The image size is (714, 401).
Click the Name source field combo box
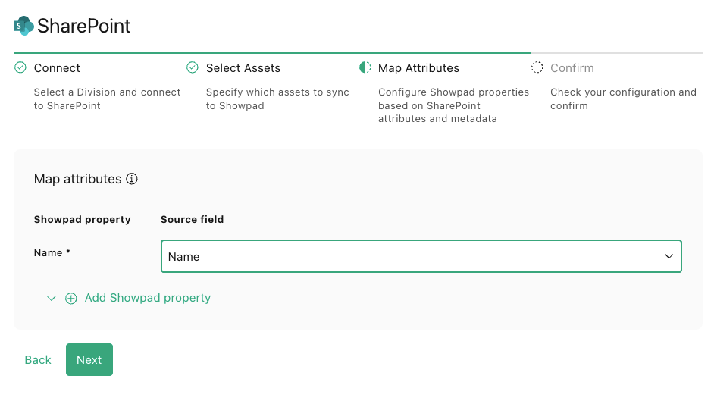click(x=421, y=256)
